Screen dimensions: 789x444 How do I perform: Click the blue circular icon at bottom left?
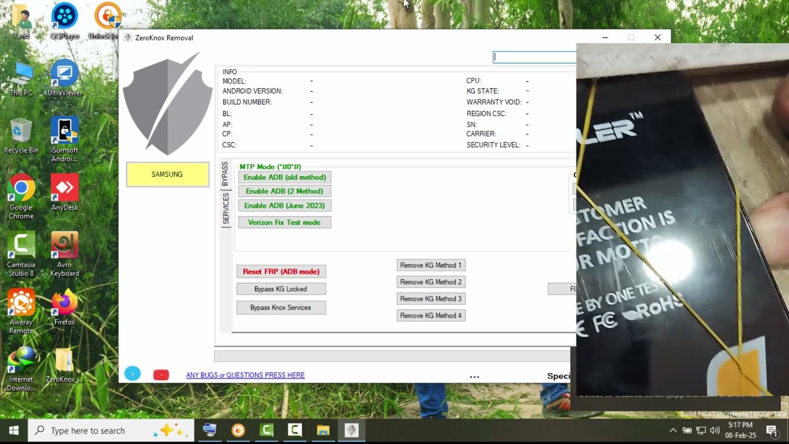point(133,374)
